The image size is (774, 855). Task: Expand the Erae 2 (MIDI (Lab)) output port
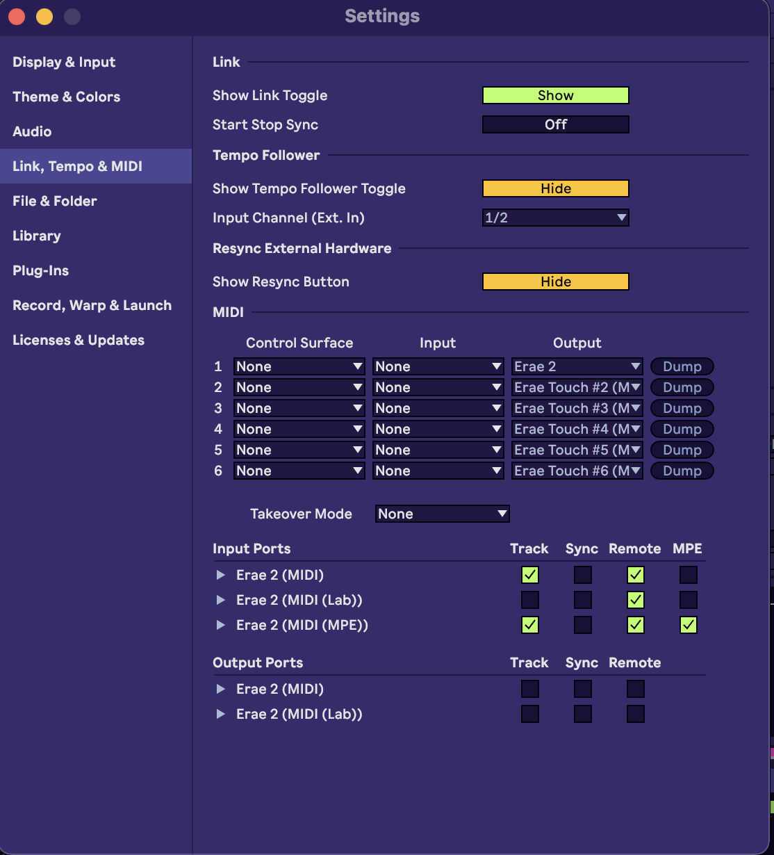point(221,714)
